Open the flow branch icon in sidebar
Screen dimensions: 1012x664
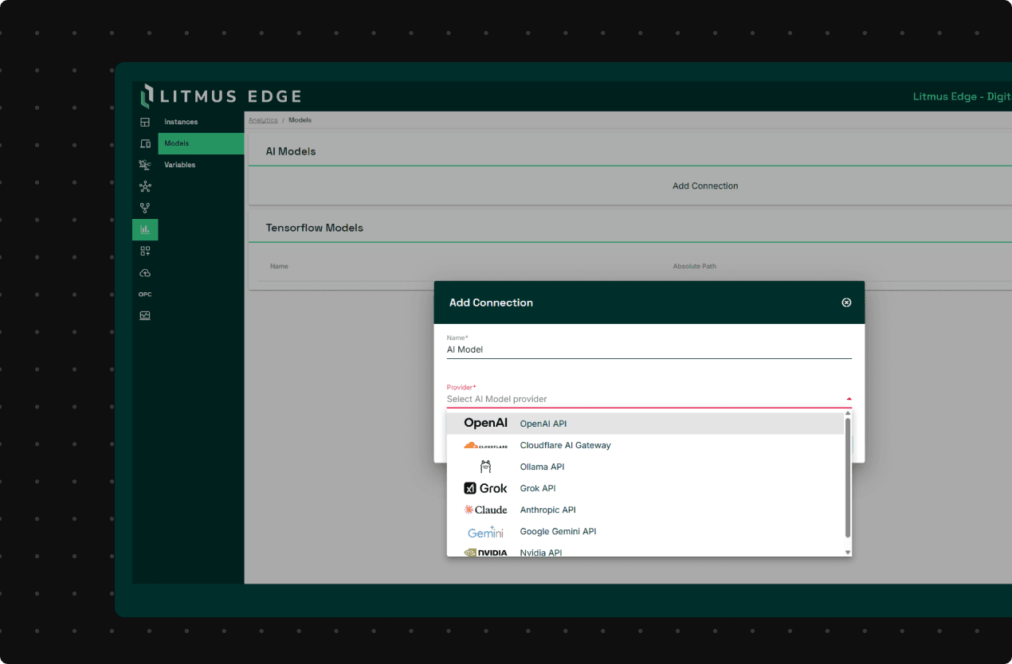[x=145, y=208]
